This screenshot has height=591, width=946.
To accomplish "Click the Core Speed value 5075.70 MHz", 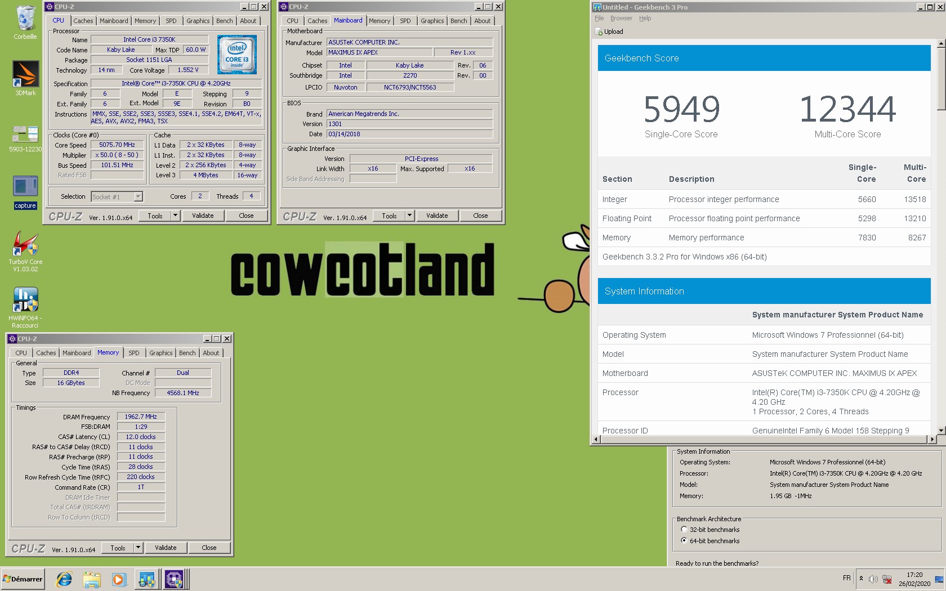I will click(117, 145).
